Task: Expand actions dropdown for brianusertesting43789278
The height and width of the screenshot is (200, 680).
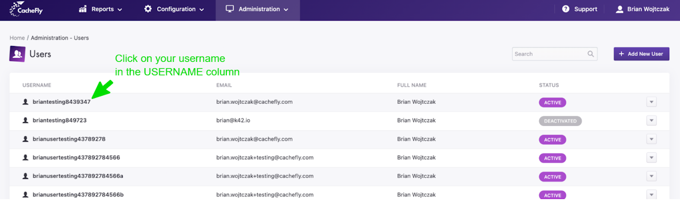Action: pyautogui.click(x=651, y=139)
